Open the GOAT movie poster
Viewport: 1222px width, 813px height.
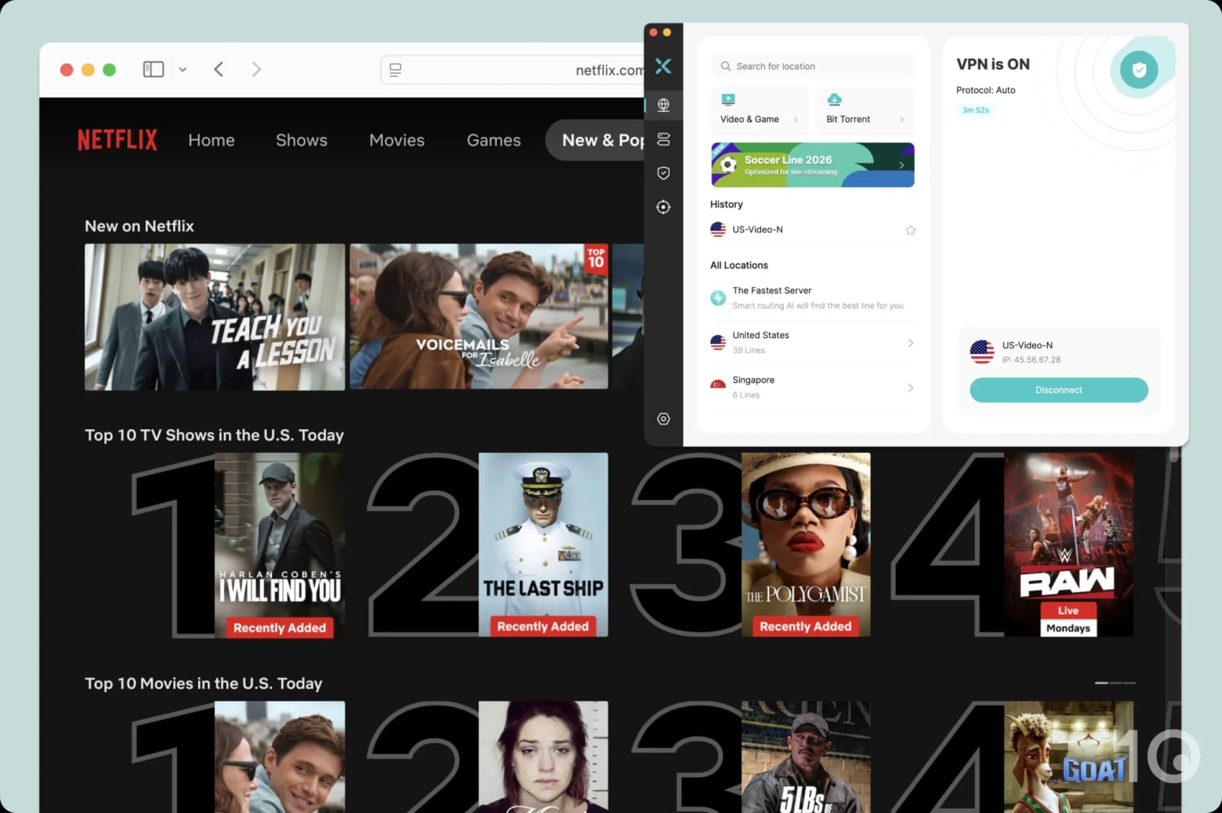tap(1069, 757)
